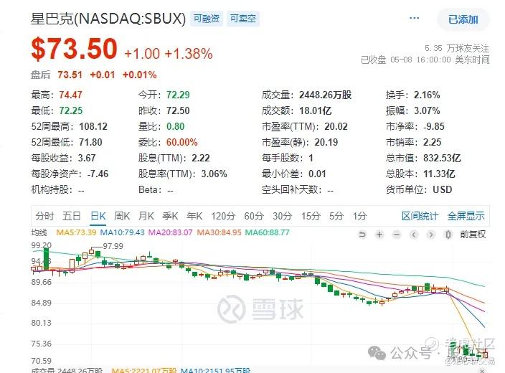Viewport: 505px width, 373px height.
Task: Switch to the 60分 interval tab
Action: point(254,216)
